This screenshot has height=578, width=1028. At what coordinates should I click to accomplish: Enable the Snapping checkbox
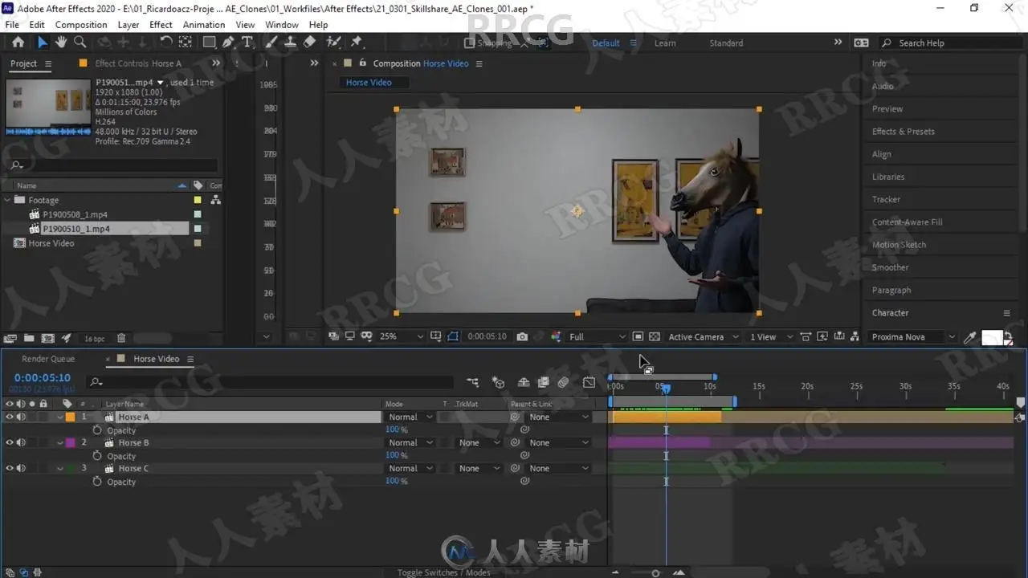click(x=470, y=43)
